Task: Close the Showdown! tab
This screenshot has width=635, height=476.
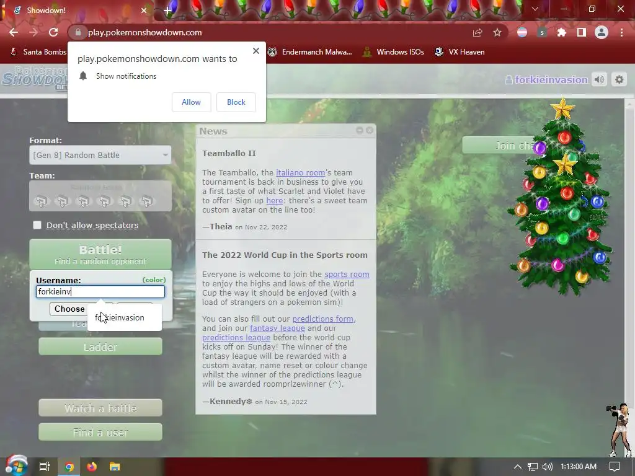Action: click(144, 11)
